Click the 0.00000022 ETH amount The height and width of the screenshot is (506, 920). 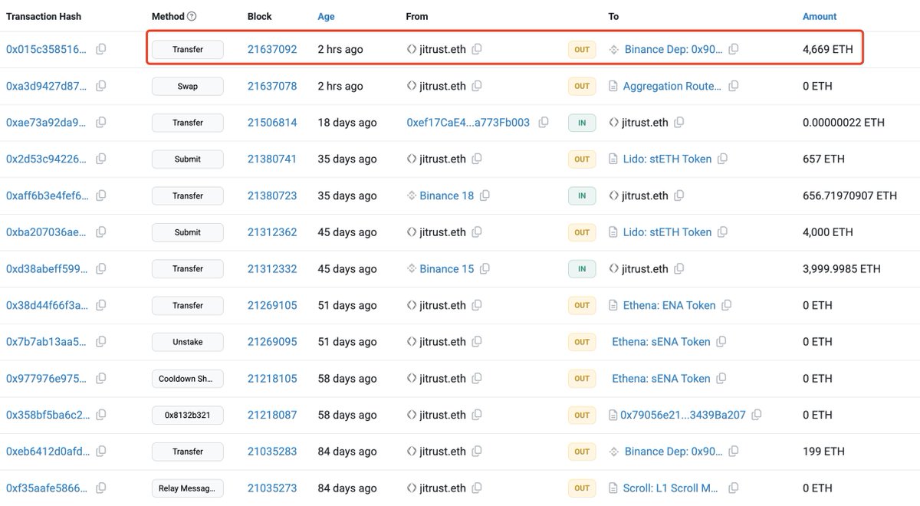point(843,123)
